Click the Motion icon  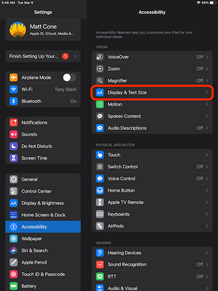click(99, 104)
